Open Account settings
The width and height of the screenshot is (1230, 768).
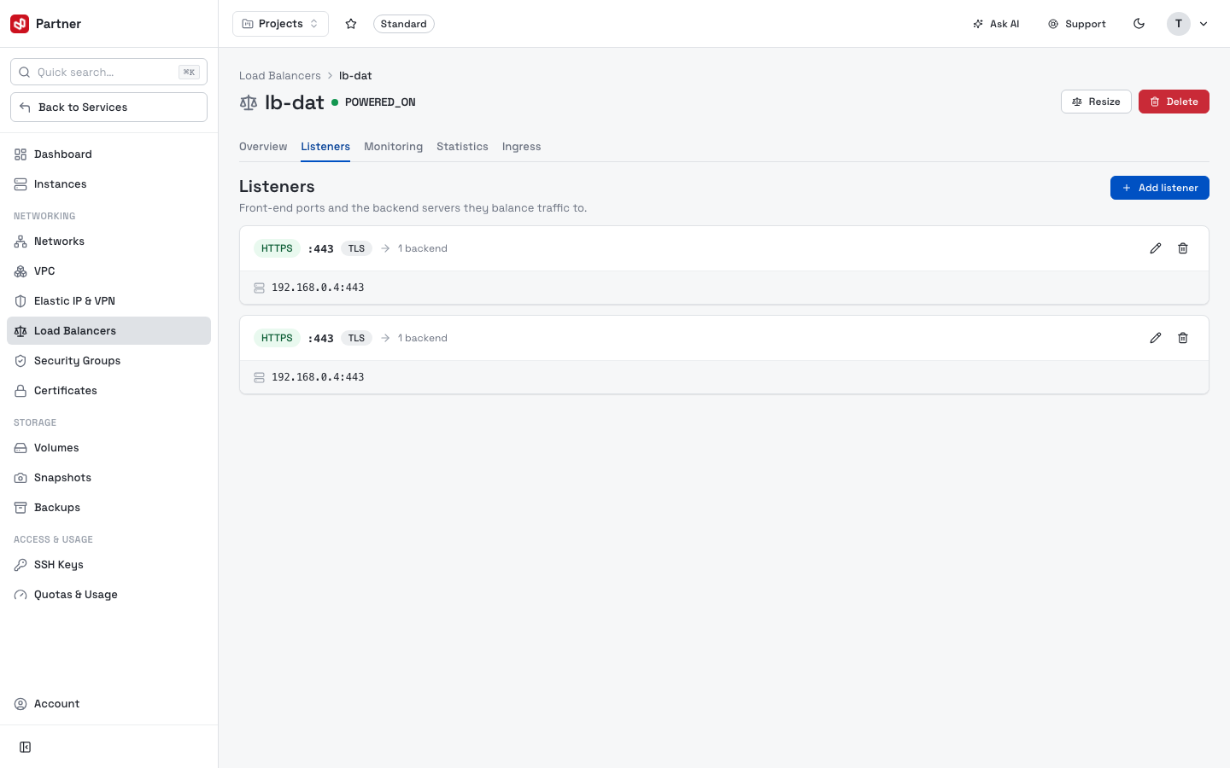pyautogui.click(x=108, y=704)
